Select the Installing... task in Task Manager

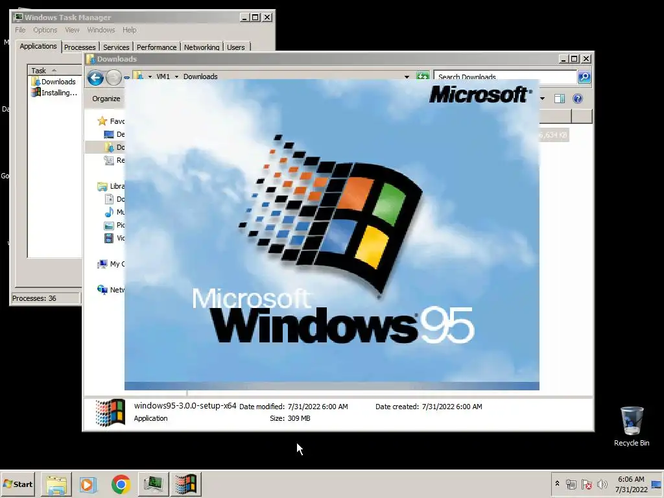tap(54, 93)
